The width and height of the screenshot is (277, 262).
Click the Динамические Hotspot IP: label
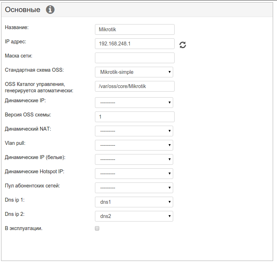34,171
